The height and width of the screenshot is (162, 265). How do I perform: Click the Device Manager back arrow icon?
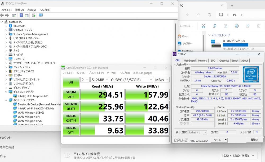[x=2, y=15]
